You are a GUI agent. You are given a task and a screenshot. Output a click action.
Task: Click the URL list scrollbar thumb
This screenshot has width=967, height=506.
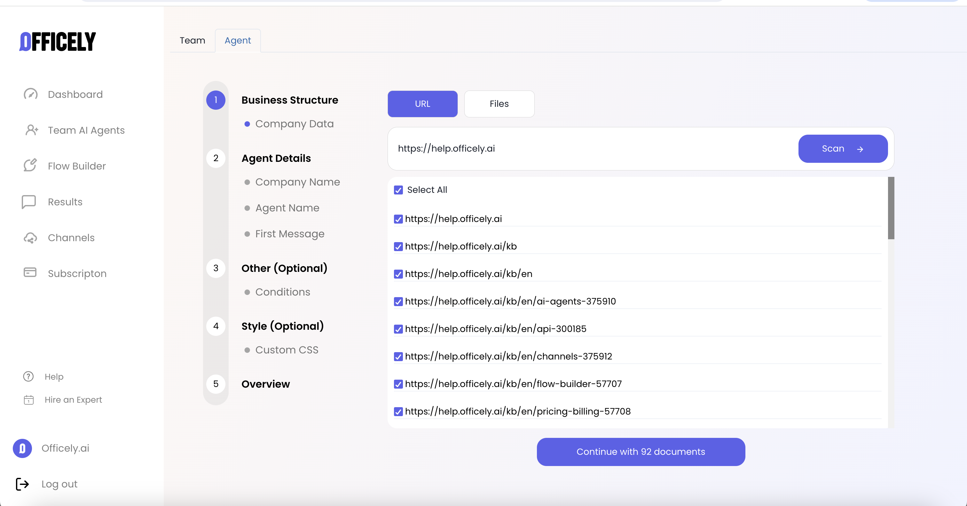891,208
